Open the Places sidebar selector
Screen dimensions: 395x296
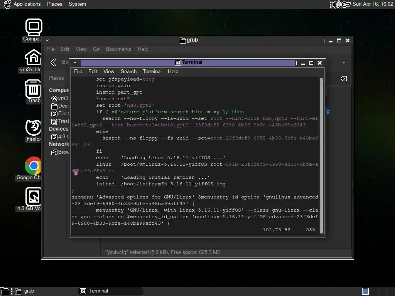point(56,78)
